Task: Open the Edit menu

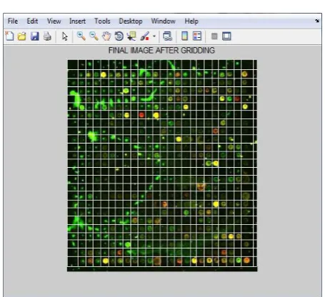Action: point(32,21)
